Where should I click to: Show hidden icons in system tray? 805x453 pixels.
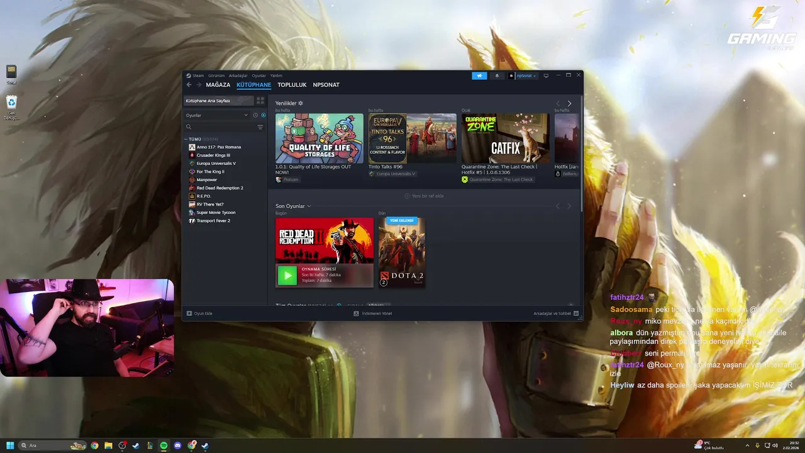pos(747,445)
